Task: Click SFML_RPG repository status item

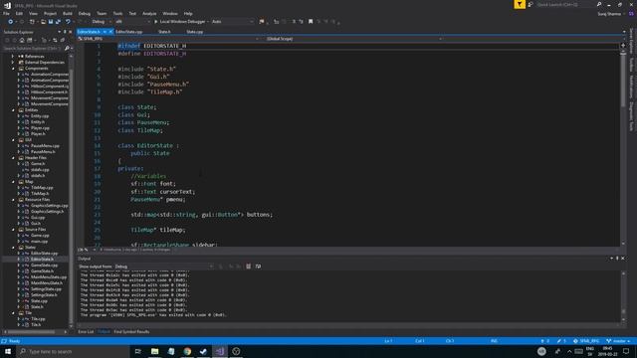Action: click(586, 341)
